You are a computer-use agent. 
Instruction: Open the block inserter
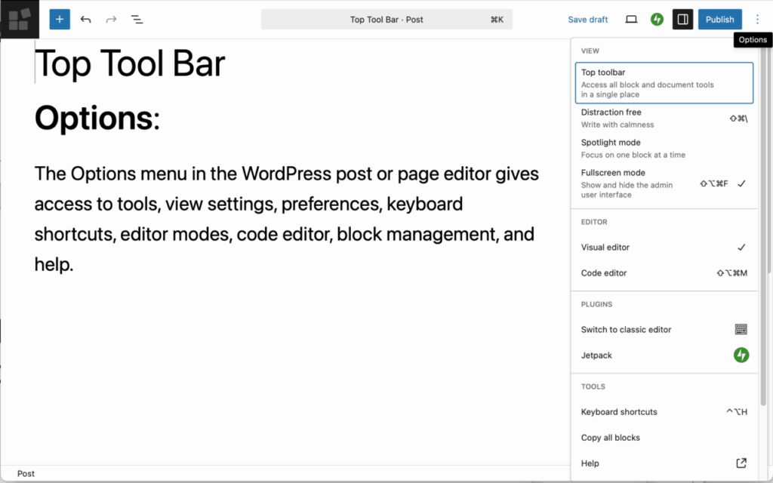tap(59, 19)
